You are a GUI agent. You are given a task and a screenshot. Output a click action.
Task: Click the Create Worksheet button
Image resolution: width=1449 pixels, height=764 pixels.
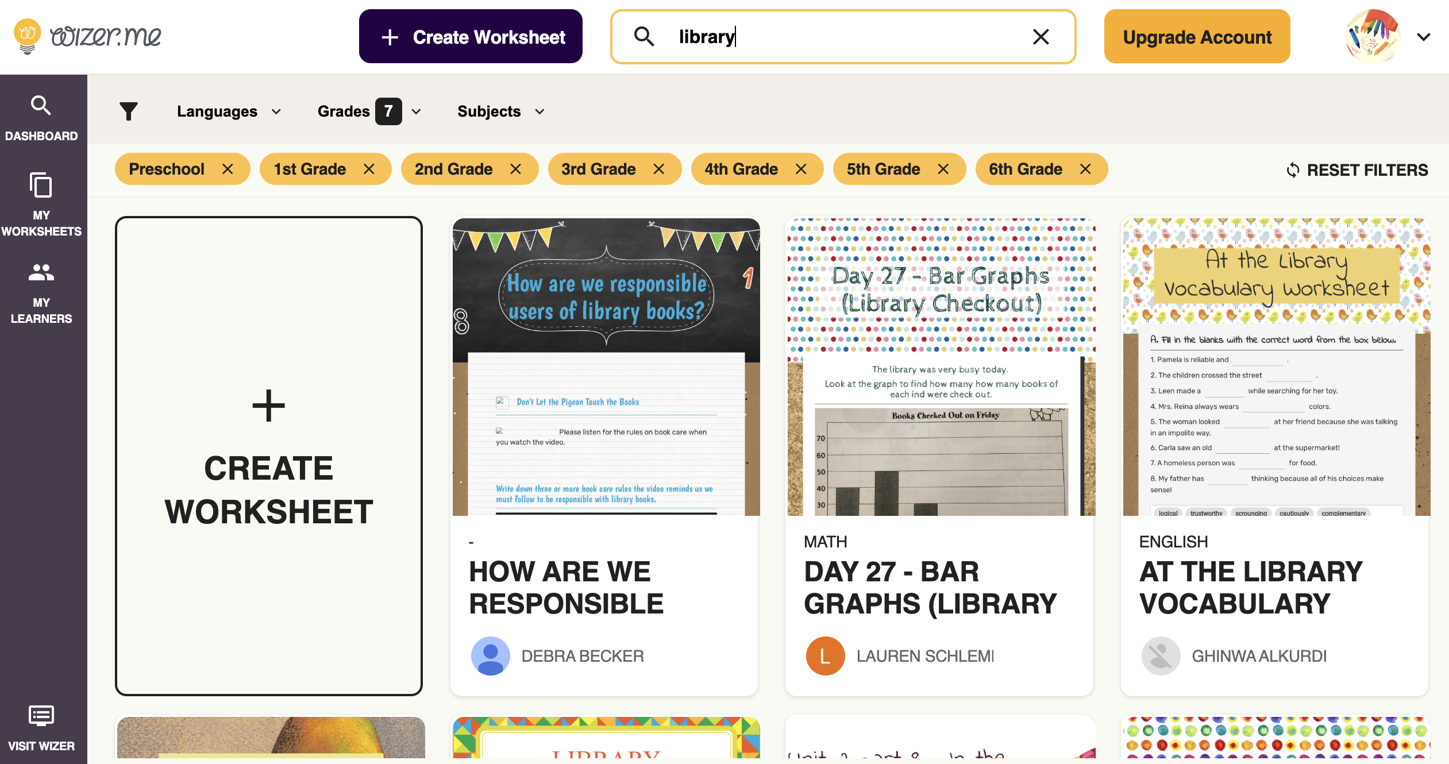click(x=470, y=36)
